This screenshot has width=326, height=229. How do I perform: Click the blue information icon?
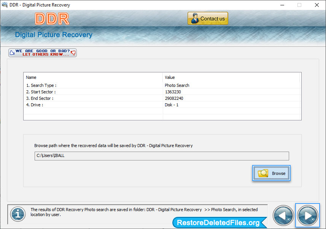coord(18,214)
